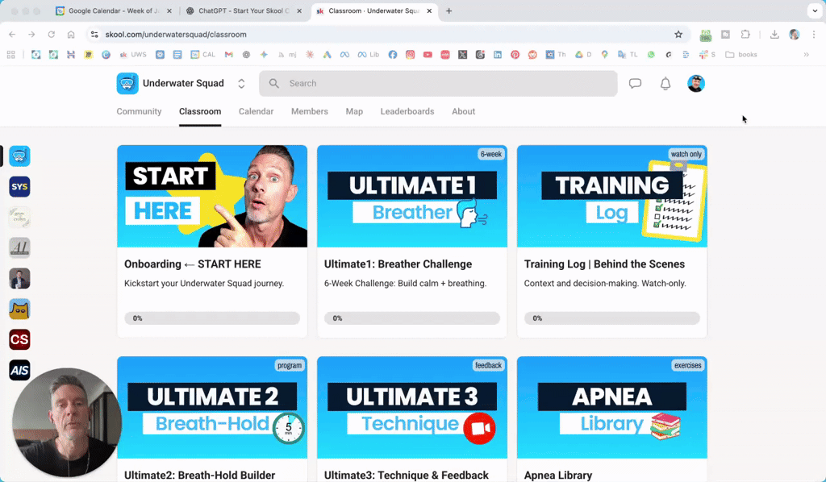826x482 pixels.
Task: Open the user profile avatar menu
Action: (x=696, y=83)
